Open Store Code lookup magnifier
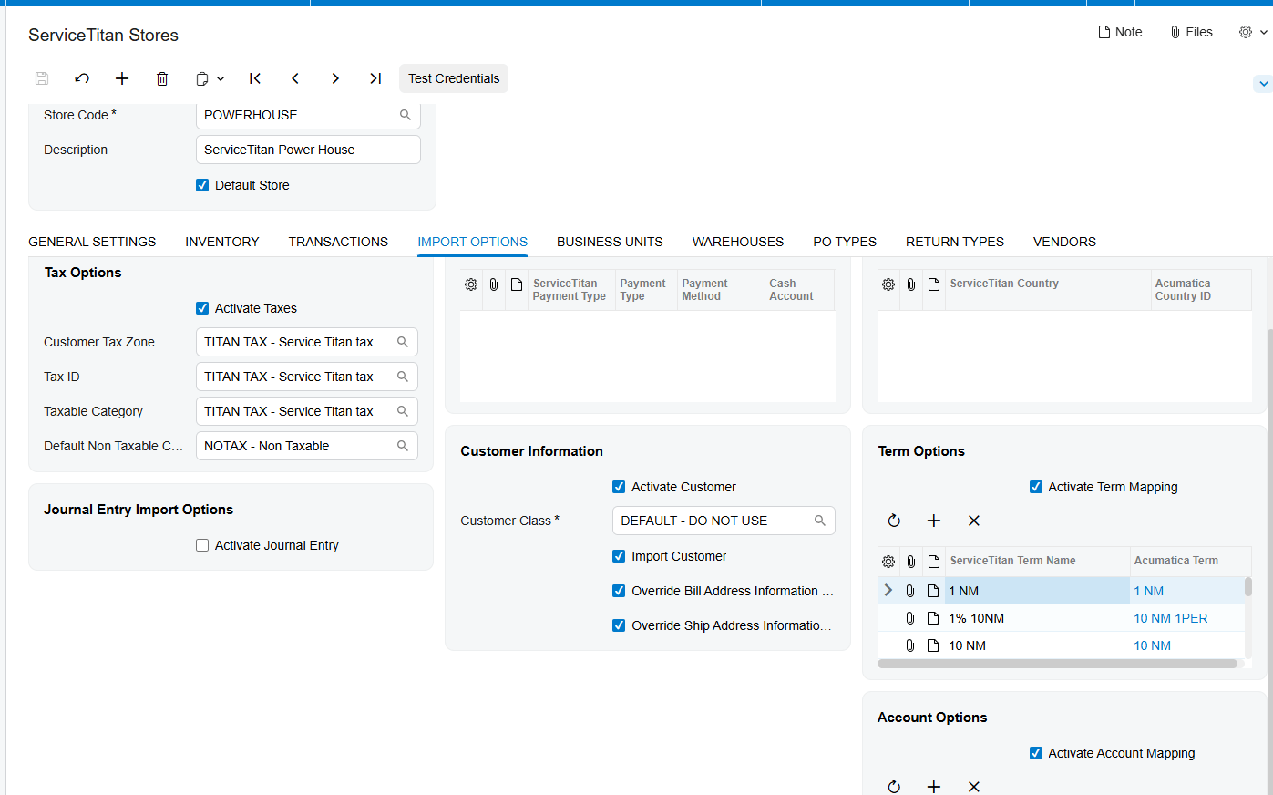This screenshot has width=1273, height=795. 406,115
